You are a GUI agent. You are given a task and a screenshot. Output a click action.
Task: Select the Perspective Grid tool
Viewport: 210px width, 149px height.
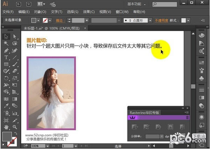pyautogui.click(x=15, y=92)
